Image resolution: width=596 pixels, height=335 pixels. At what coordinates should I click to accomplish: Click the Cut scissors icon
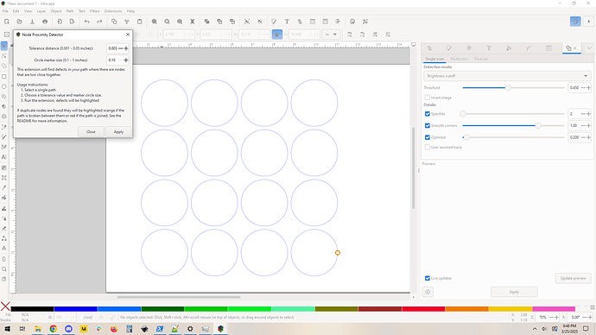coord(127,22)
